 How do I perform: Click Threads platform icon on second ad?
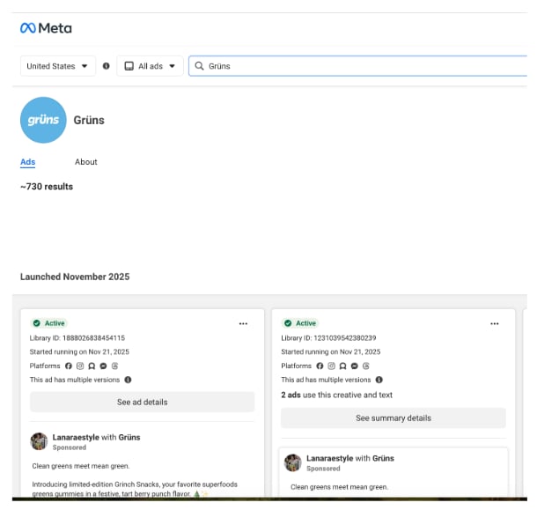click(365, 366)
